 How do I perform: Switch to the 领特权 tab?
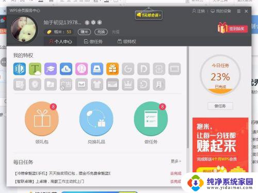(x=127, y=41)
